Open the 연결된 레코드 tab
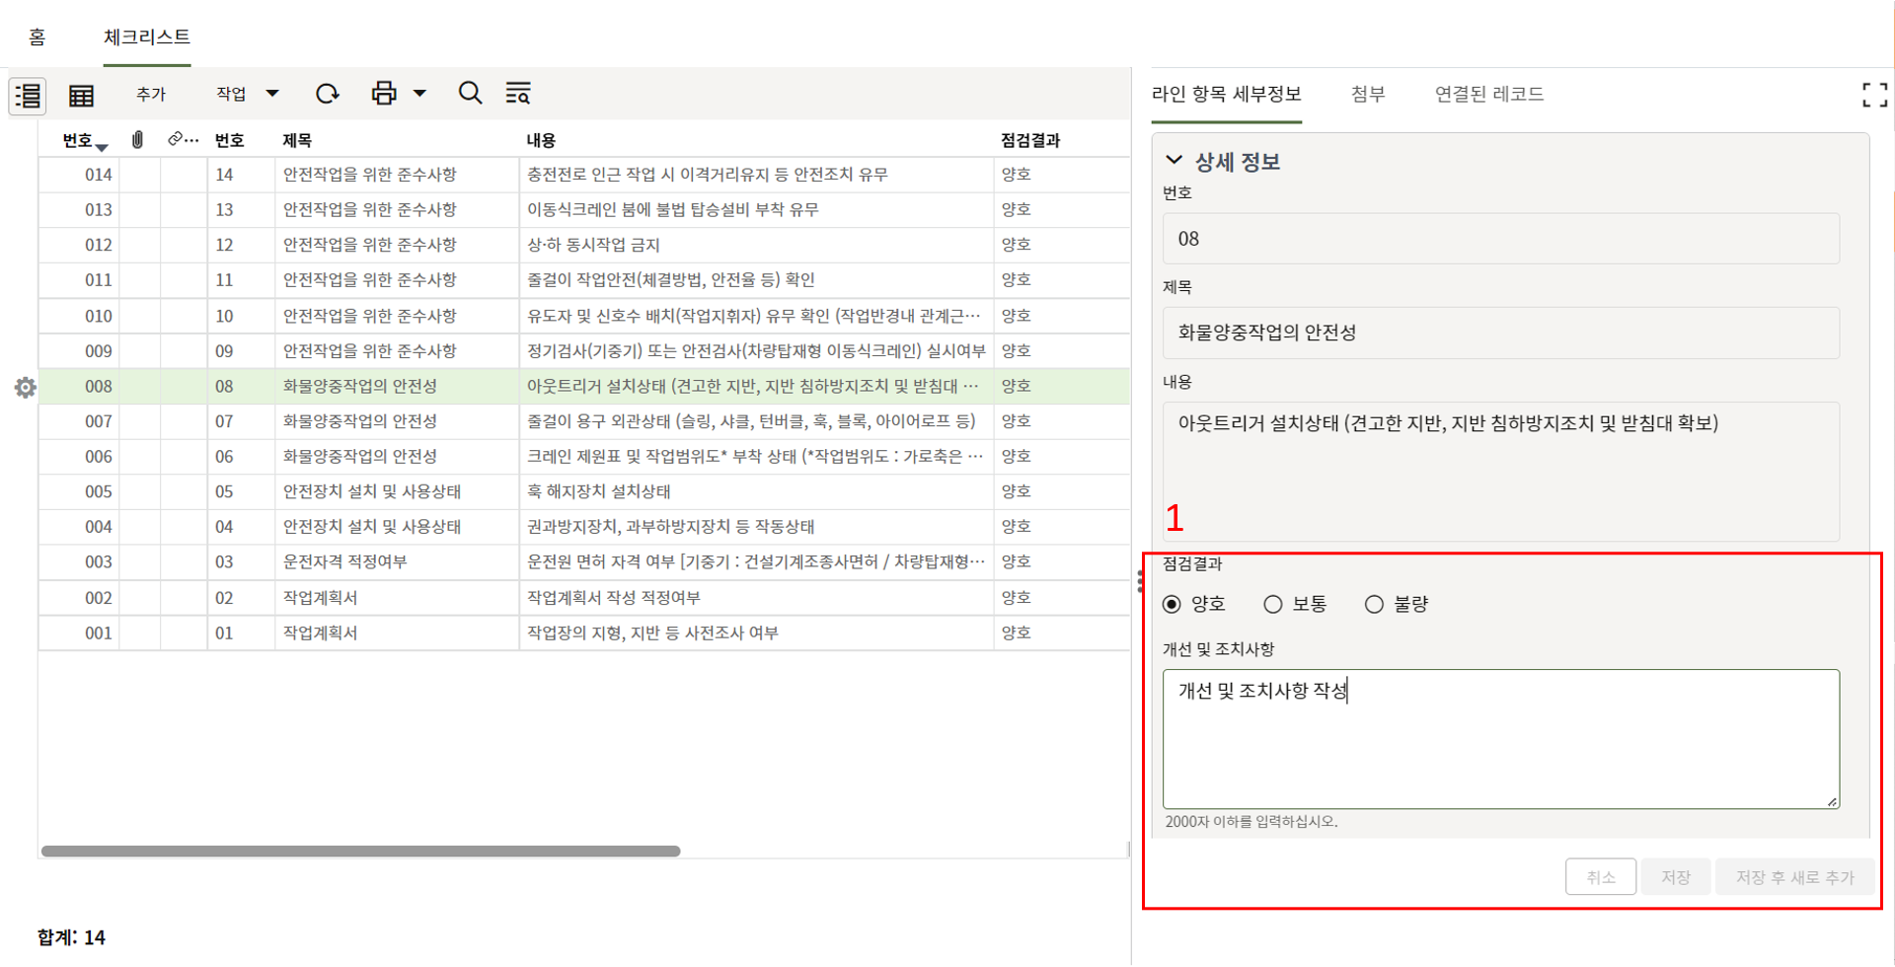Viewport: 1895px width, 967px height. 1488,94
